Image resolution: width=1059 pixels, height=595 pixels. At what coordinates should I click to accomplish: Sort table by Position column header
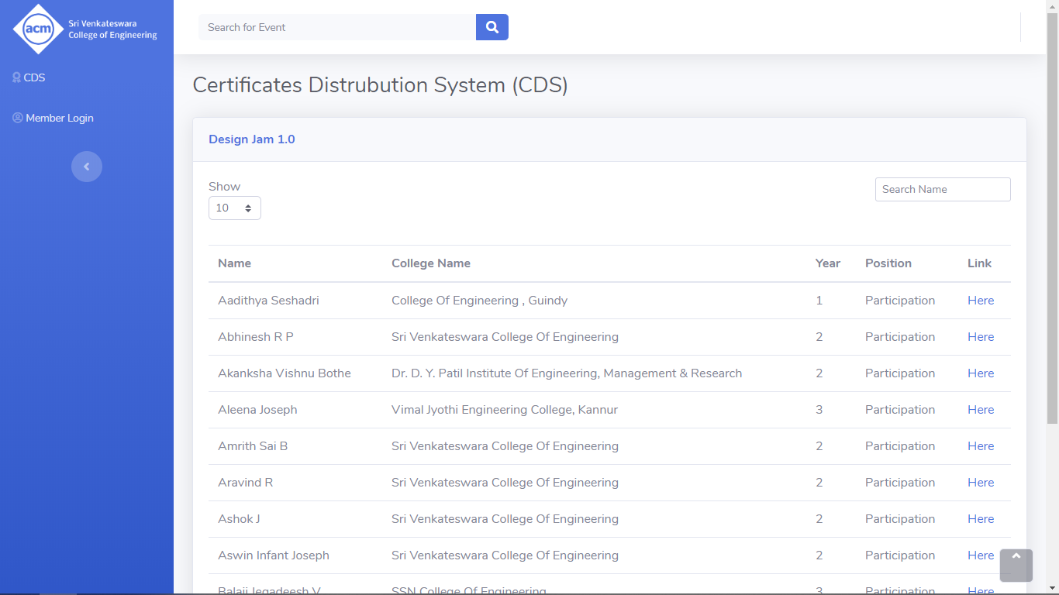click(888, 263)
